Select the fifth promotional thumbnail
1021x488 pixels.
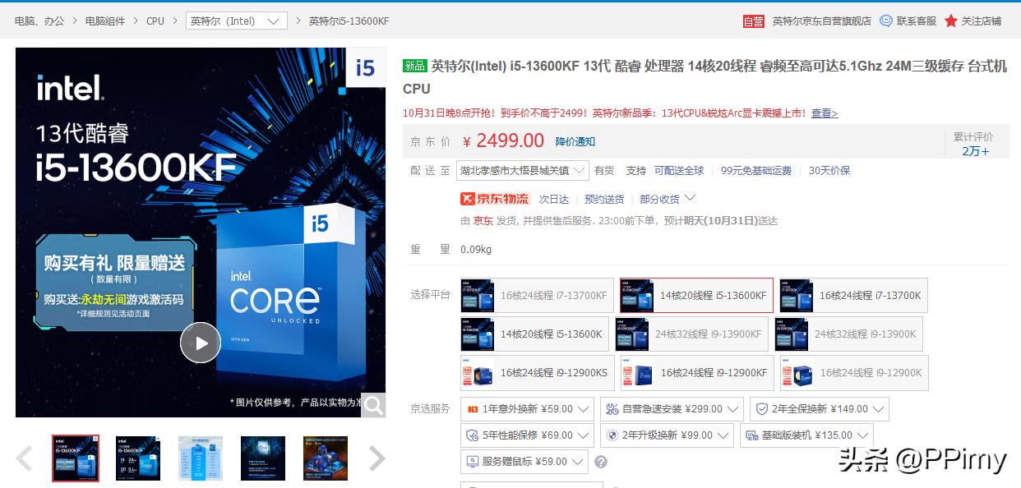(x=326, y=458)
